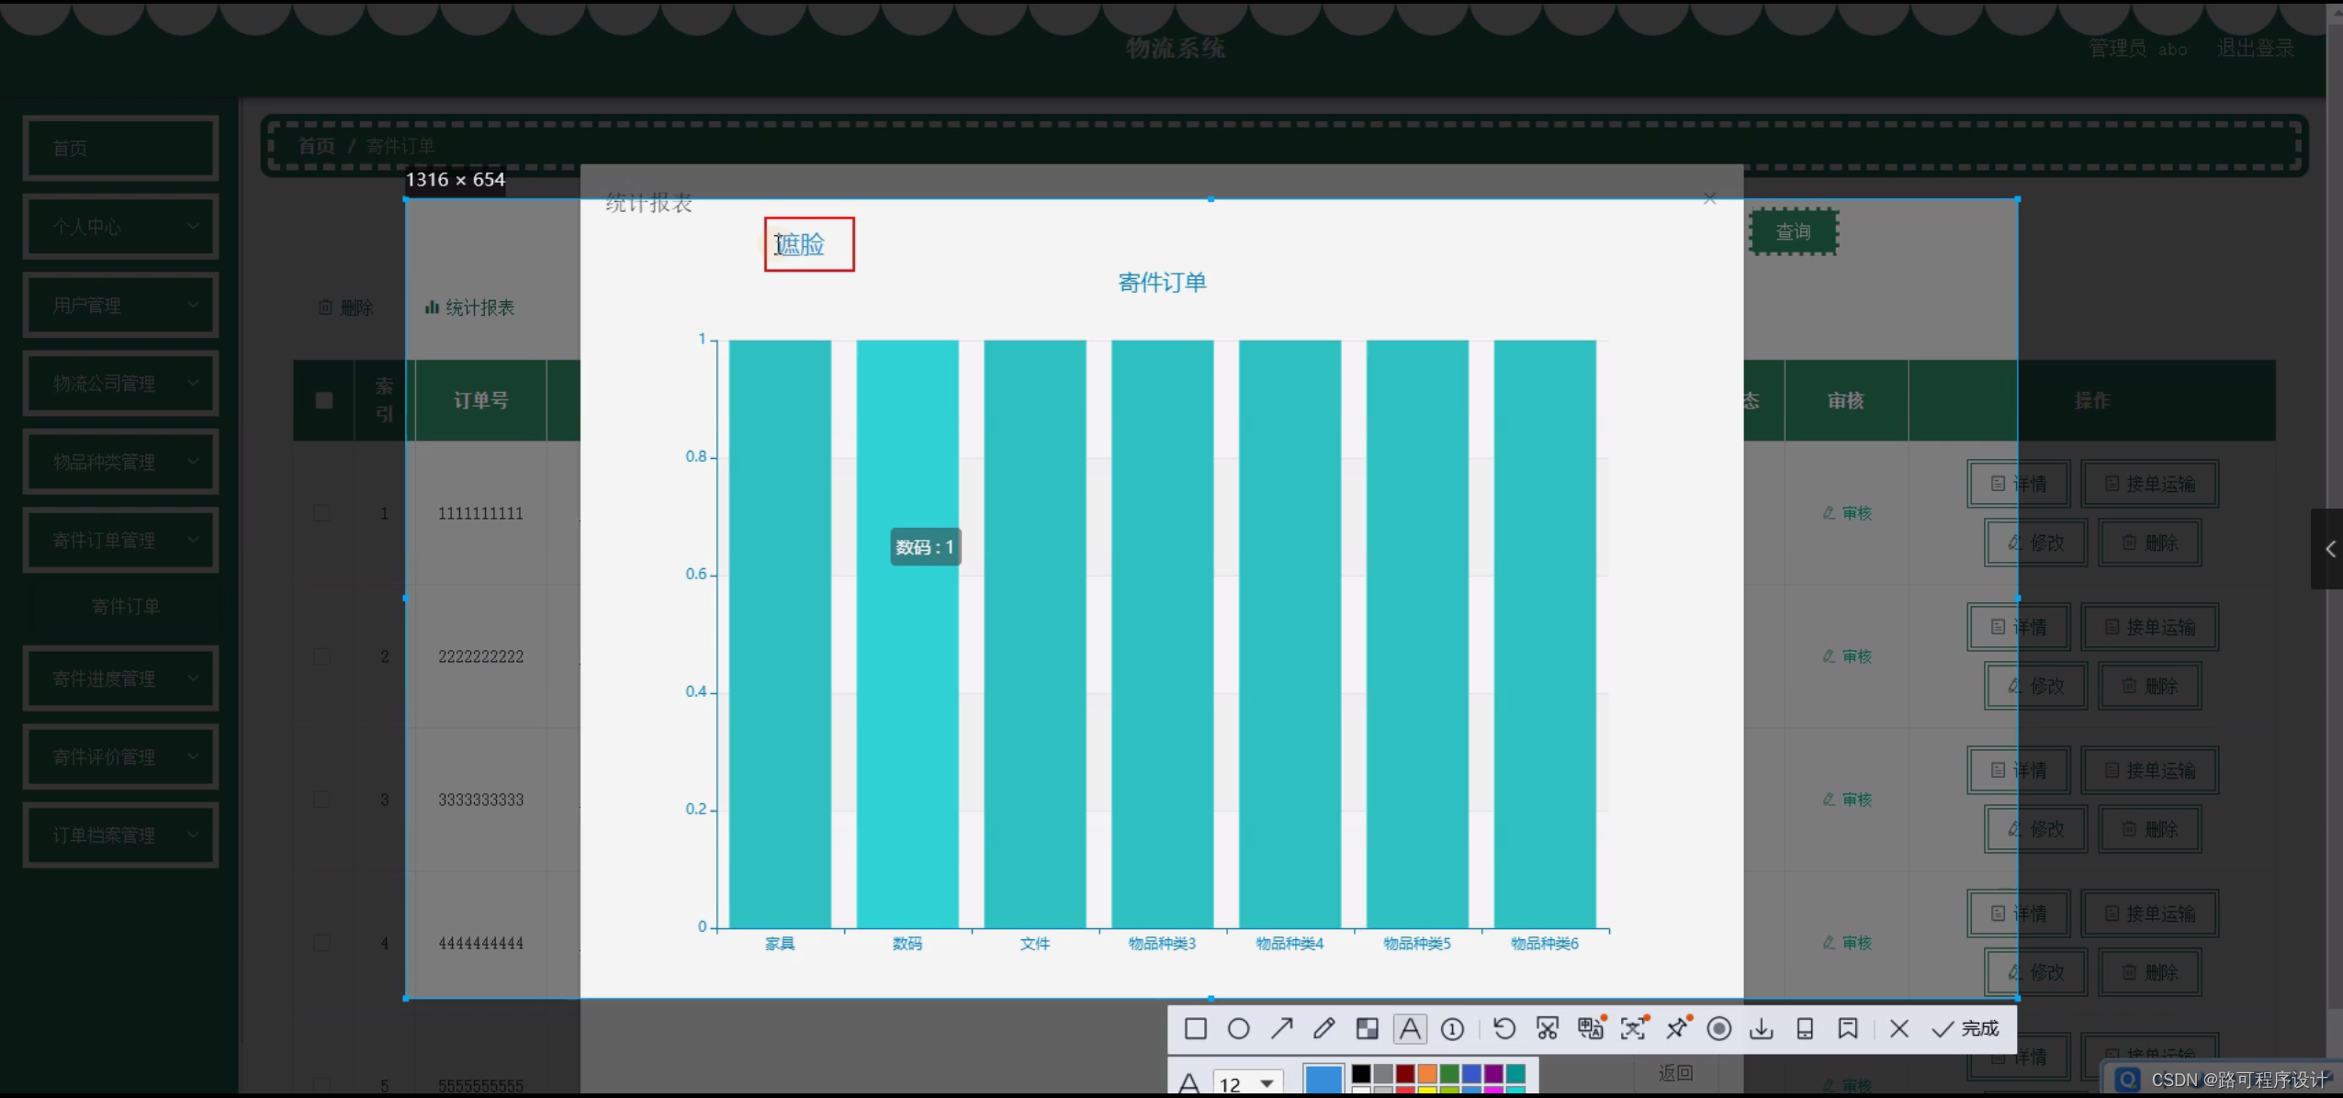This screenshot has height=1098, width=2343.
Task: Select the ellipse annotation tool
Action: pos(1238,1028)
